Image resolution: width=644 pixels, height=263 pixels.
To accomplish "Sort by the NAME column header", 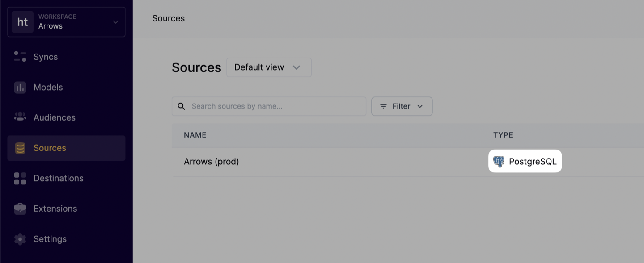I will (195, 135).
